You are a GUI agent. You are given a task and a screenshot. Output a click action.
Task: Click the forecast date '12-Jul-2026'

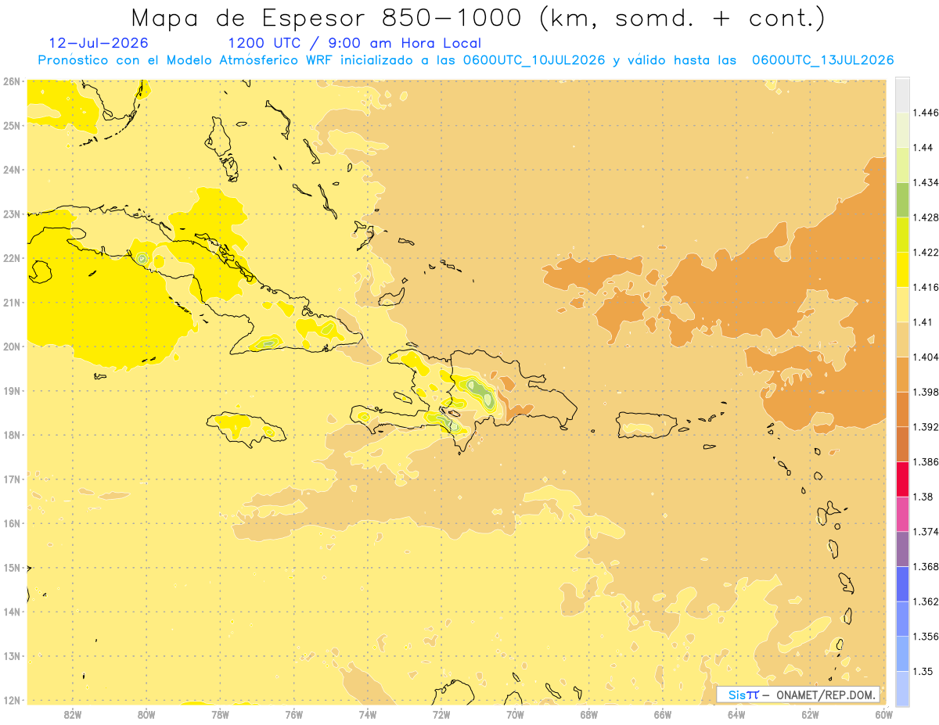click(x=98, y=44)
